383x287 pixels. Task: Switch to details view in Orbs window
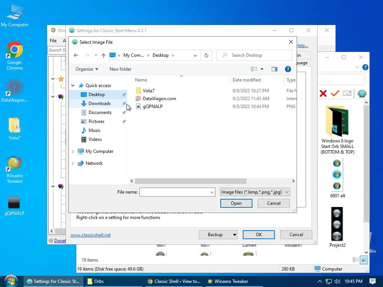point(356,260)
